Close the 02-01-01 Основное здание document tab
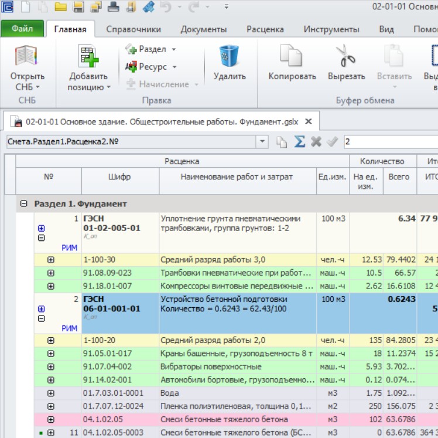438x438 pixels. [309, 121]
